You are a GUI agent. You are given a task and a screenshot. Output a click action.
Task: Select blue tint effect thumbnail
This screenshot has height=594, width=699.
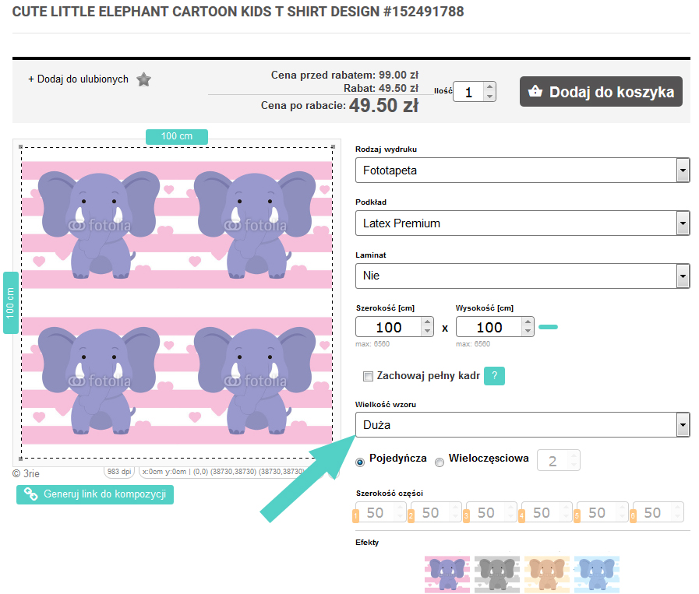597,575
